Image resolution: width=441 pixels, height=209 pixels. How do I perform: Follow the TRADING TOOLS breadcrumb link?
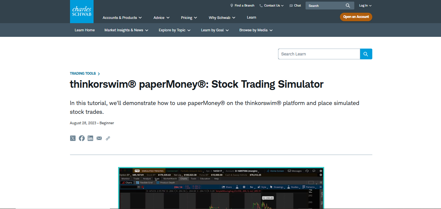coord(85,74)
